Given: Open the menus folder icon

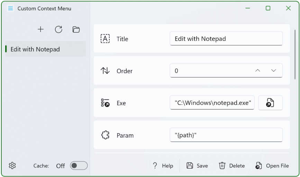Looking at the screenshot, I should 76,29.
